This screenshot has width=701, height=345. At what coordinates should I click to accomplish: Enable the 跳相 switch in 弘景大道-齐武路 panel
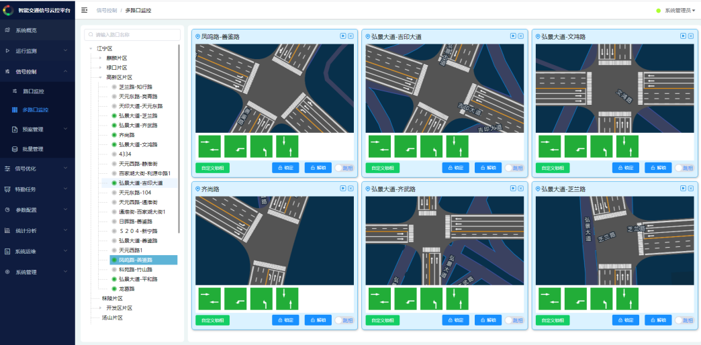click(510, 321)
